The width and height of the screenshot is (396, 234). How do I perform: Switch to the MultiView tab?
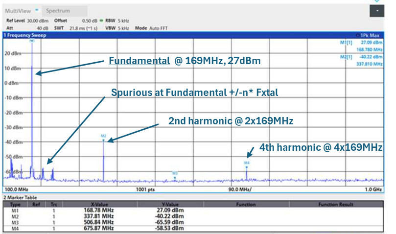tap(18, 10)
